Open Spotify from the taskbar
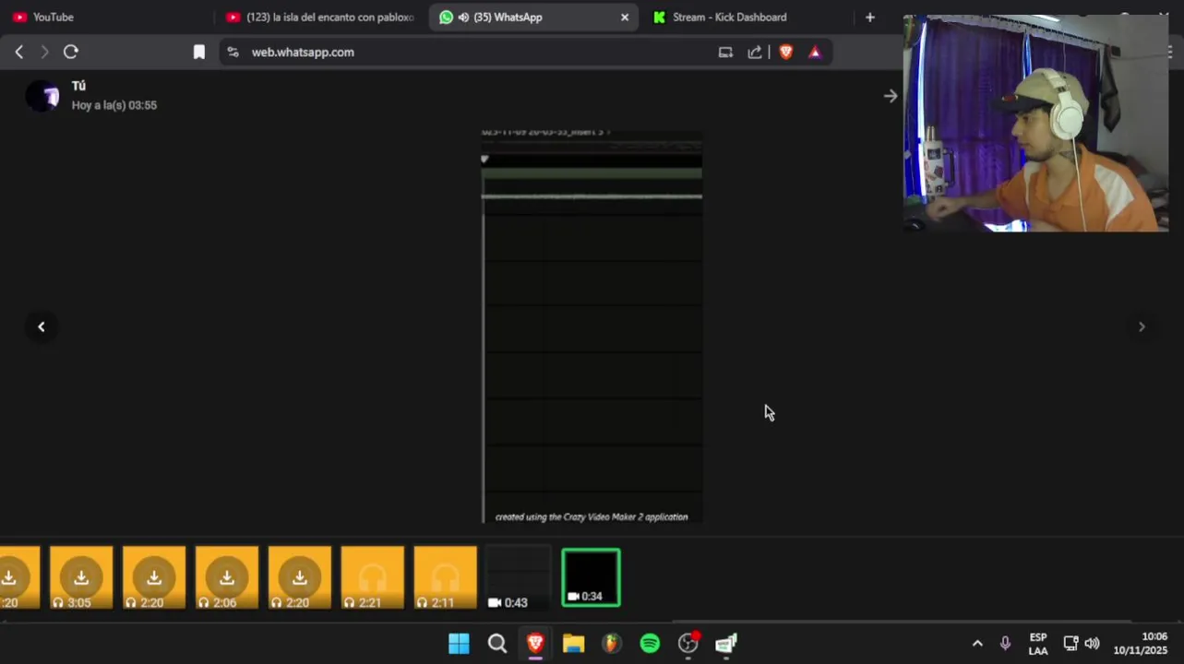This screenshot has height=664, width=1184. click(651, 644)
